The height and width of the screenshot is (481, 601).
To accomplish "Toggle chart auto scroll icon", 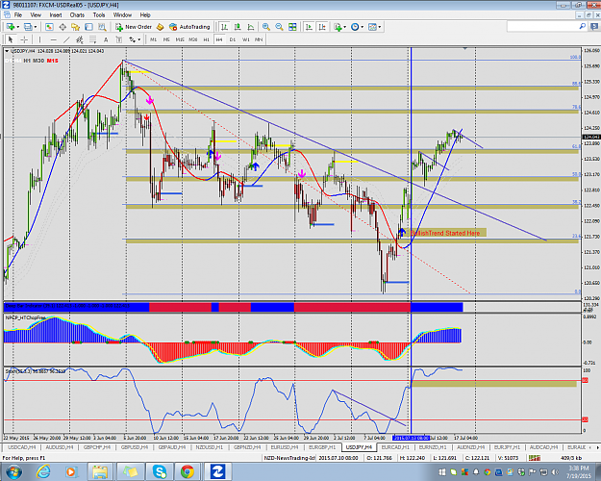I will click(x=309, y=27).
